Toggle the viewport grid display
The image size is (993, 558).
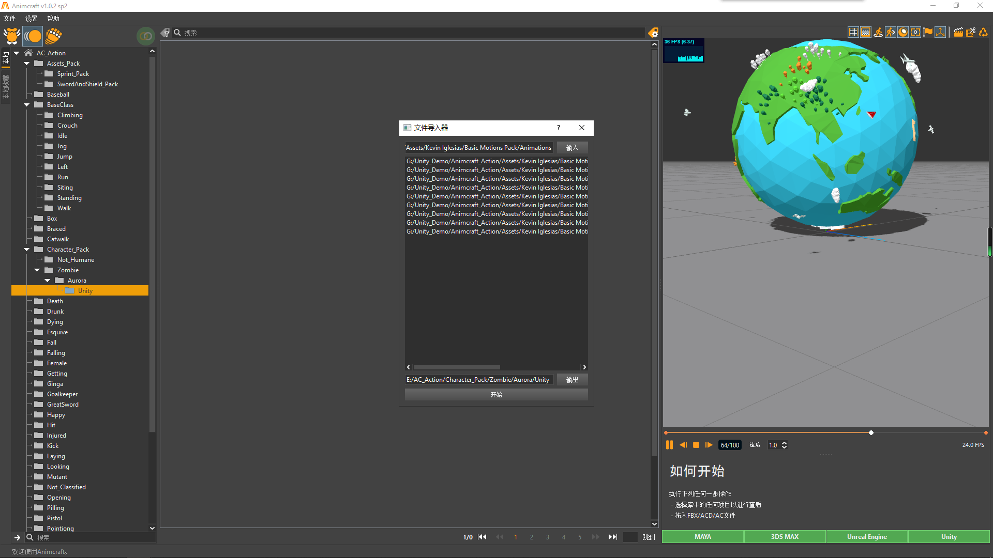(853, 32)
